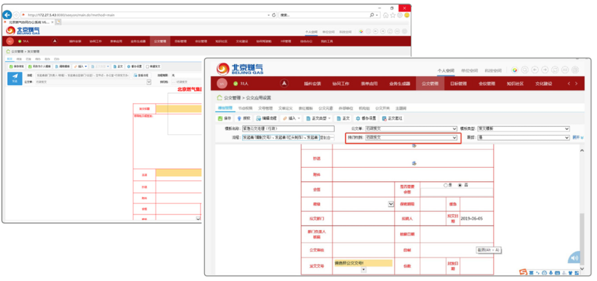
Task: Open the 插入 insert dropdown in front window
Action: pos(291,118)
